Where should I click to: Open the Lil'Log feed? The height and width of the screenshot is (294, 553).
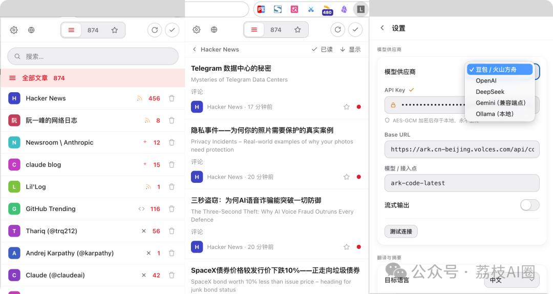click(93, 187)
